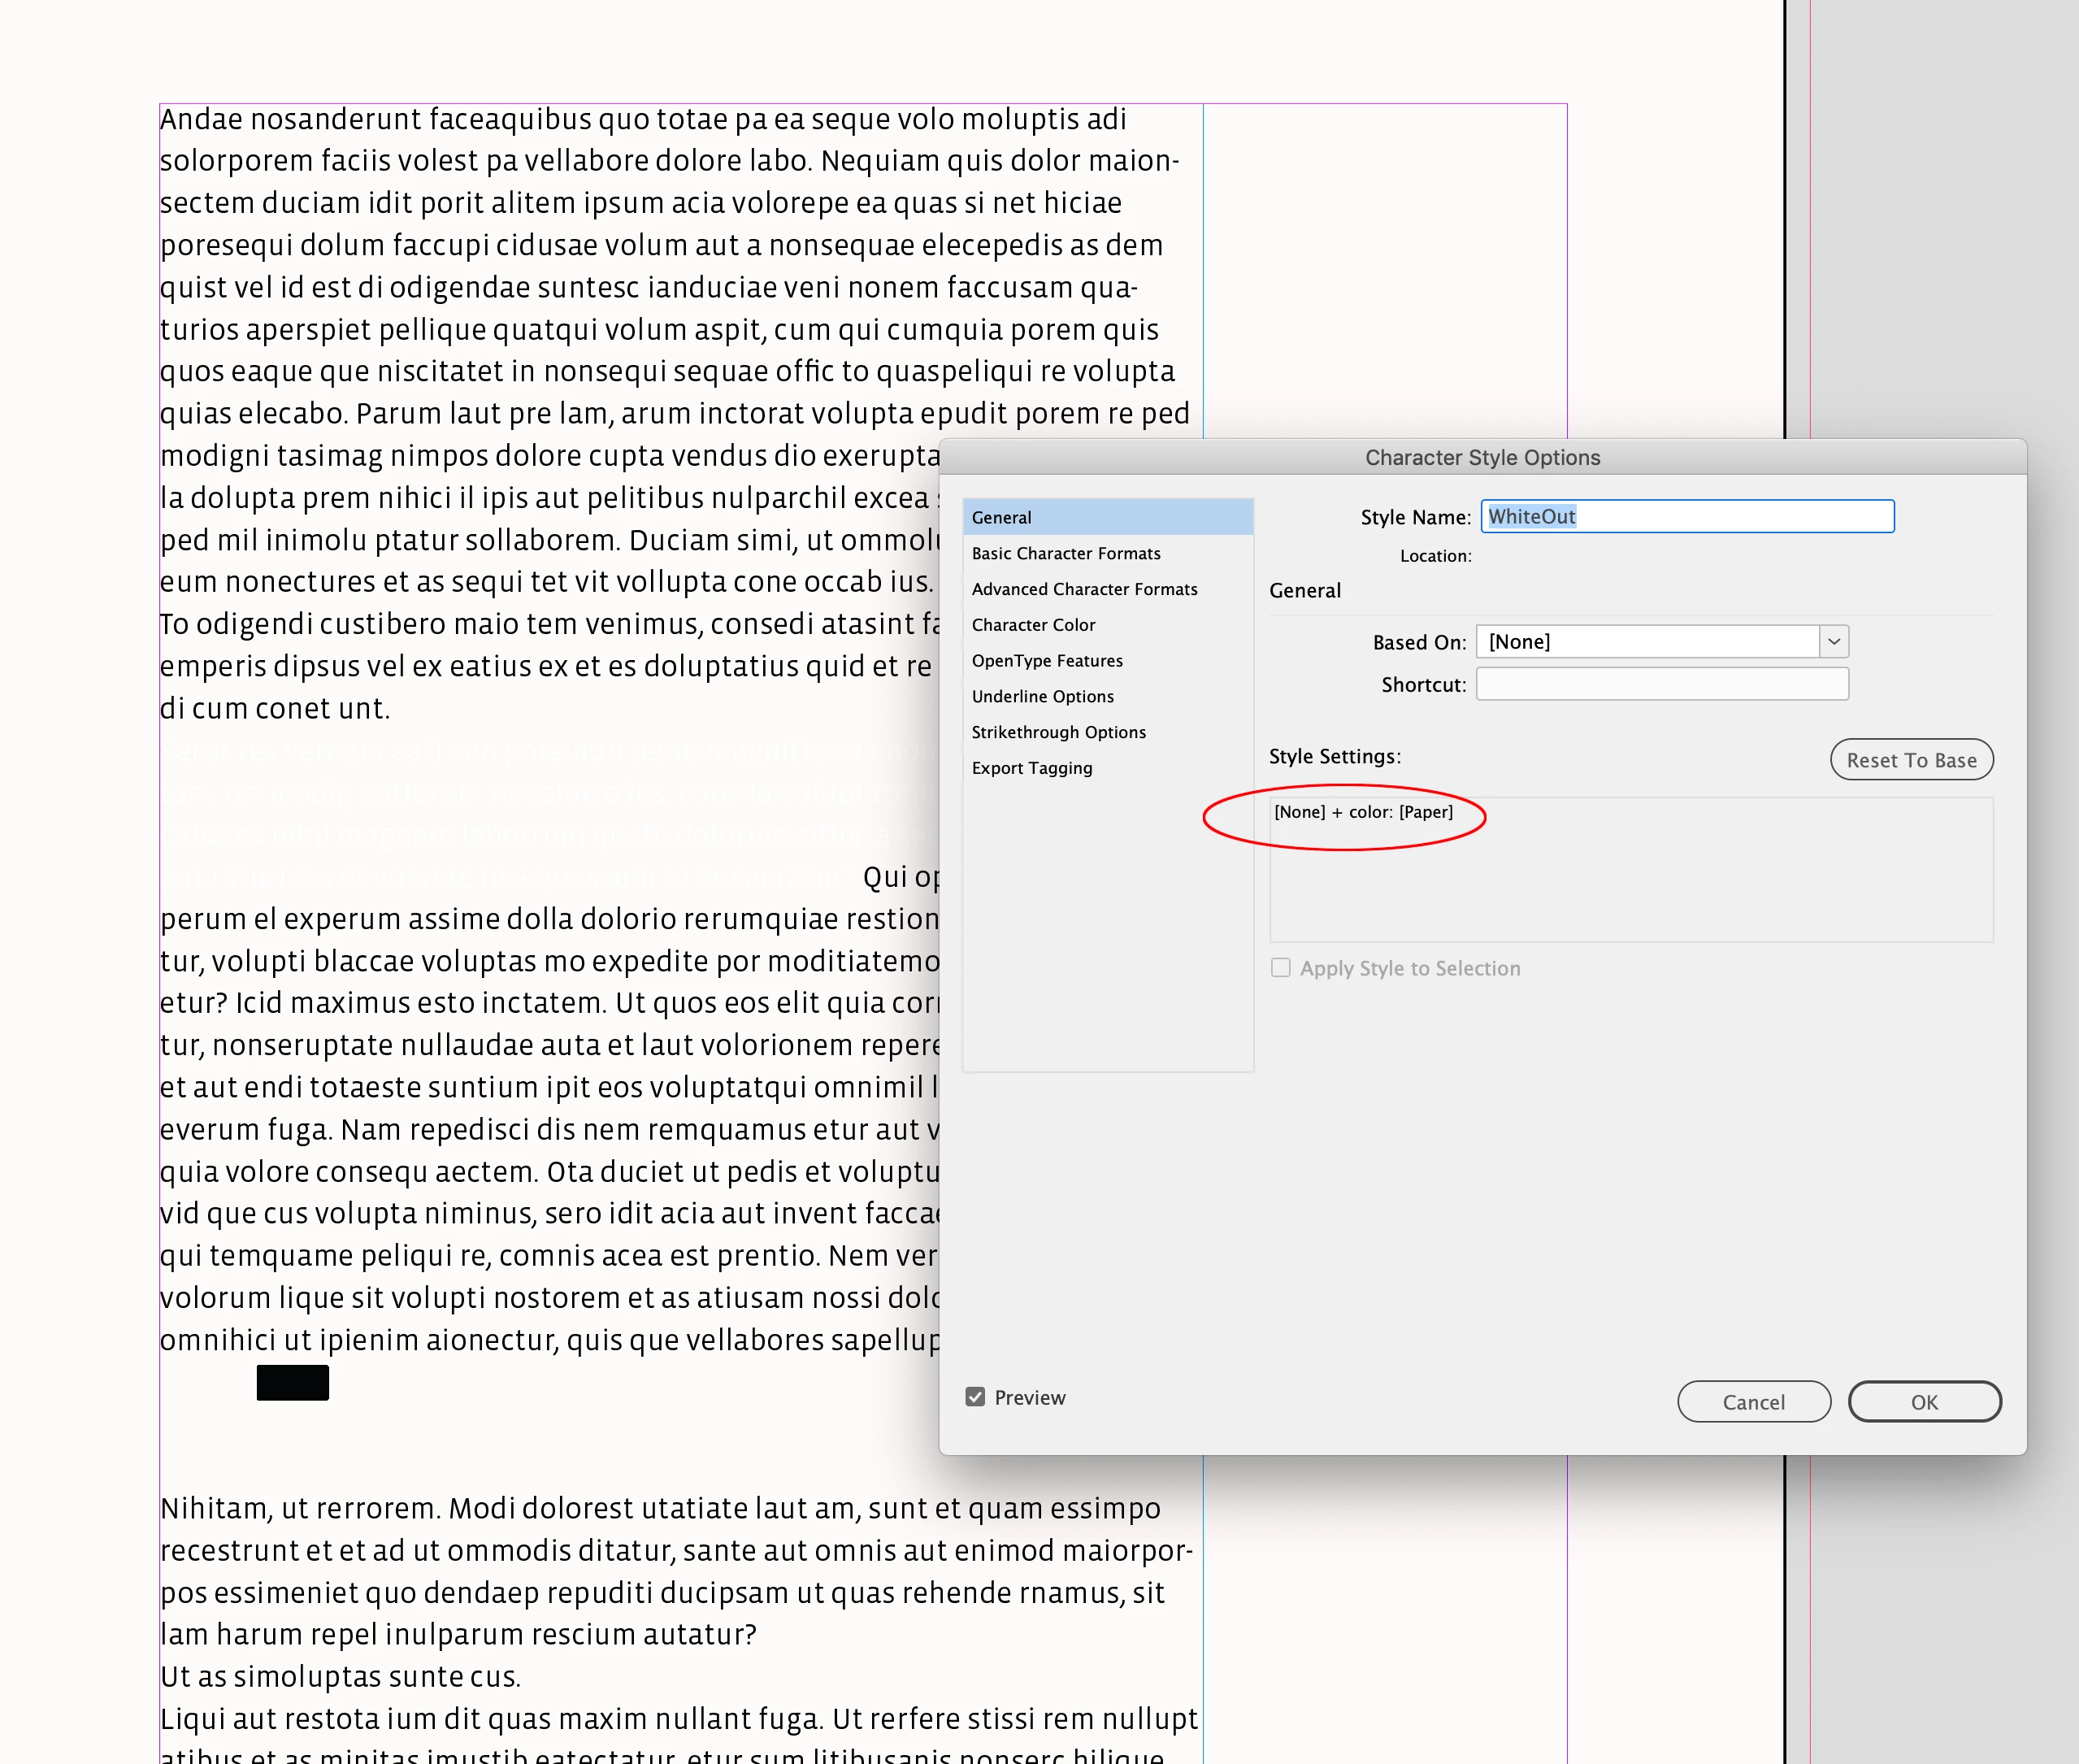Click the Character Style Options title bar

pyautogui.click(x=1482, y=457)
